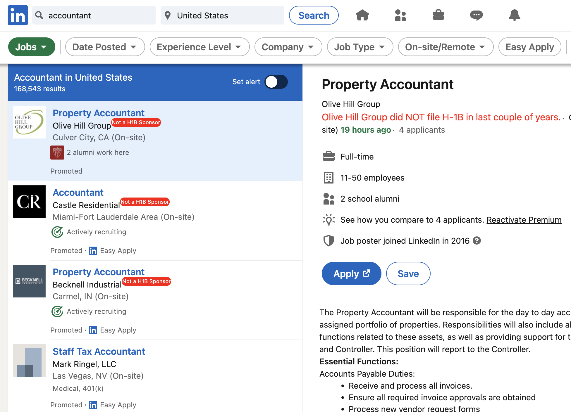Image resolution: width=571 pixels, height=412 pixels.
Task: Enable the Easy Apply filter
Action: tap(529, 47)
